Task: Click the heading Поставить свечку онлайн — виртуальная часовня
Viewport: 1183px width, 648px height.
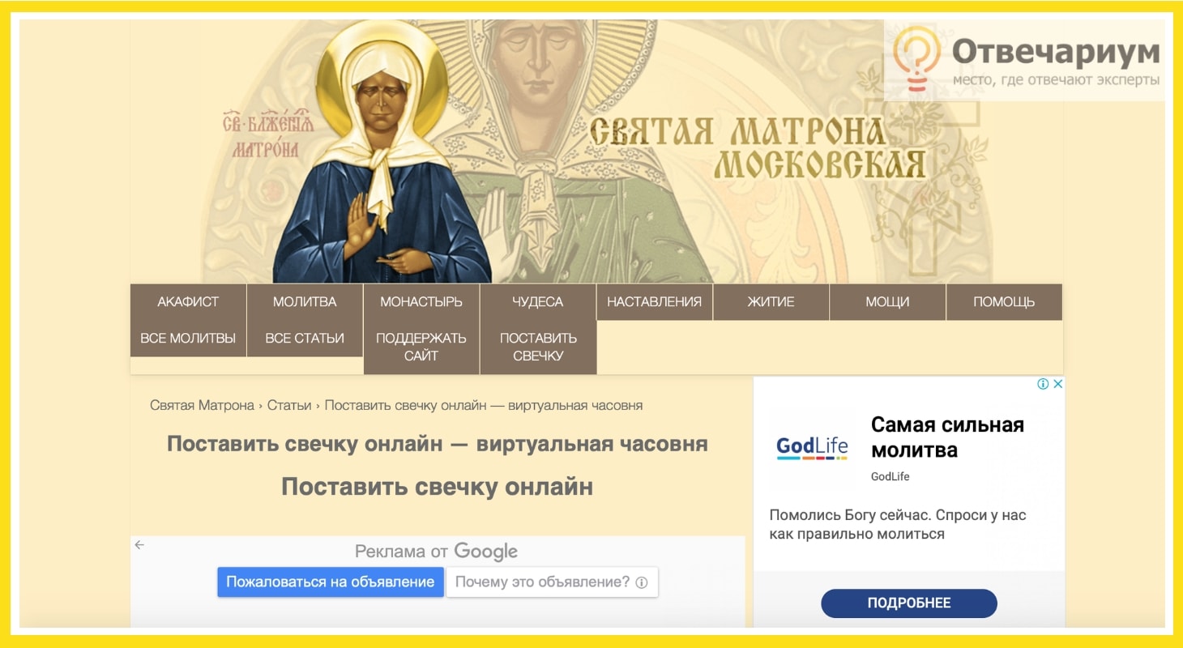Action: (x=438, y=444)
